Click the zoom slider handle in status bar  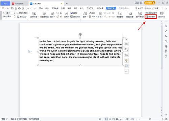coord(150,119)
